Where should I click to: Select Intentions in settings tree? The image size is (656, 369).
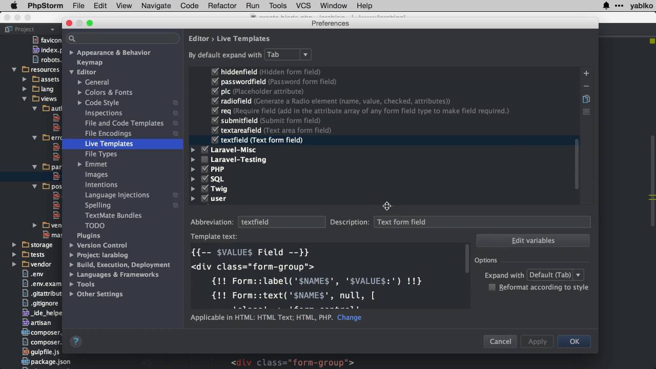click(101, 184)
